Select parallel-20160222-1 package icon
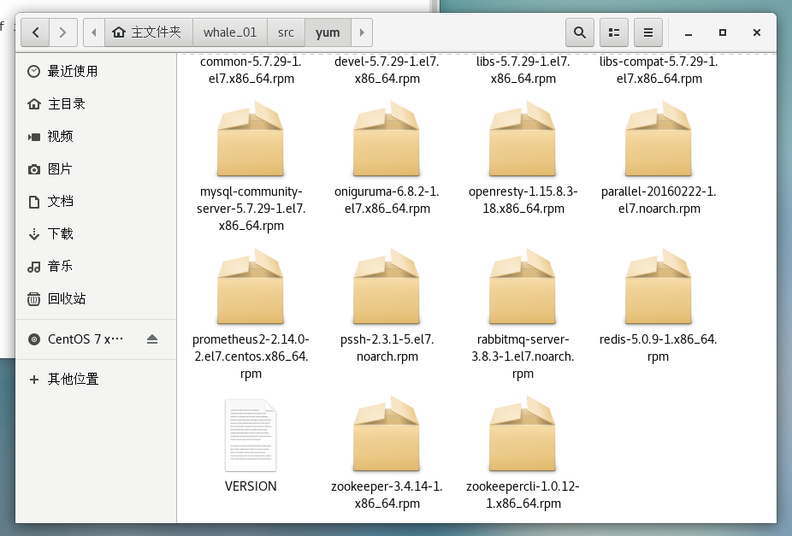This screenshot has width=792, height=536. [x=659, y=138]
